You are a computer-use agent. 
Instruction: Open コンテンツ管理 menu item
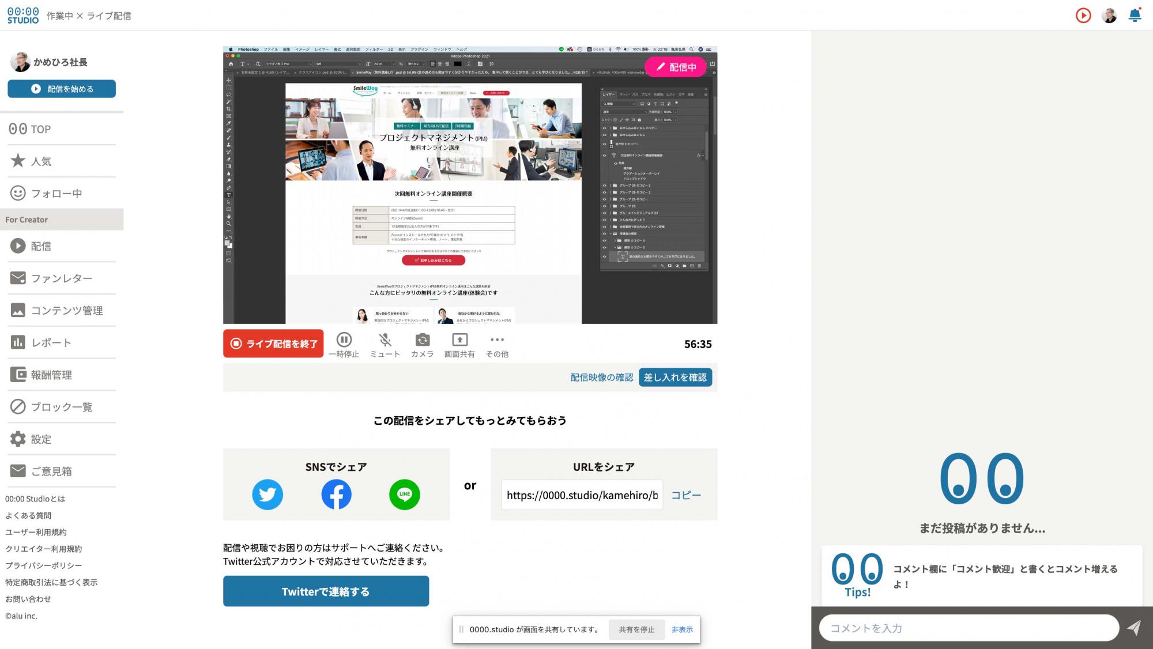point(62,311)
